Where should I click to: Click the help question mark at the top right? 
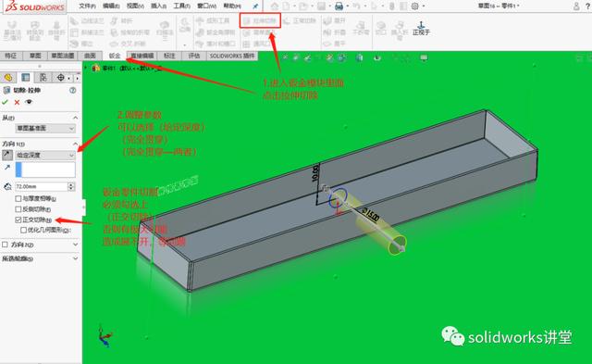[x=588, y=6]
